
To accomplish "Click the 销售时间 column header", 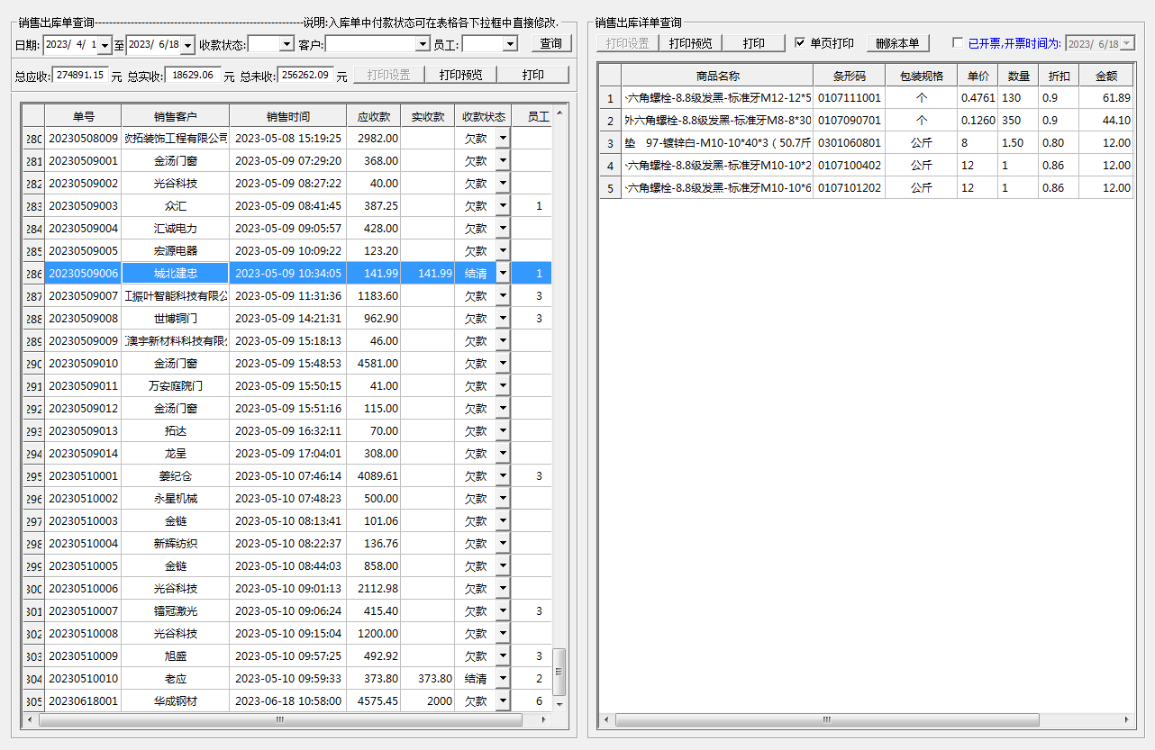I will 288,115.
